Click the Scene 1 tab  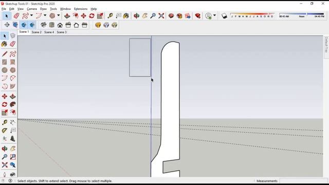(x=24, y=32)
